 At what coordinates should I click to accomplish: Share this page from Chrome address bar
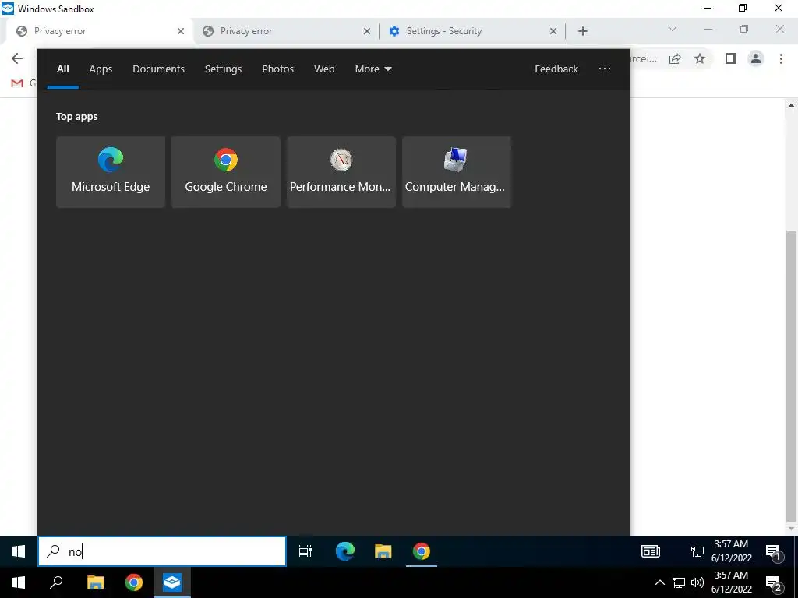(x=675, y=58)
